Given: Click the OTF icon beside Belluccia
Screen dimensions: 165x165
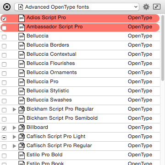Looking at the screenshot, I should coord(22,37).
